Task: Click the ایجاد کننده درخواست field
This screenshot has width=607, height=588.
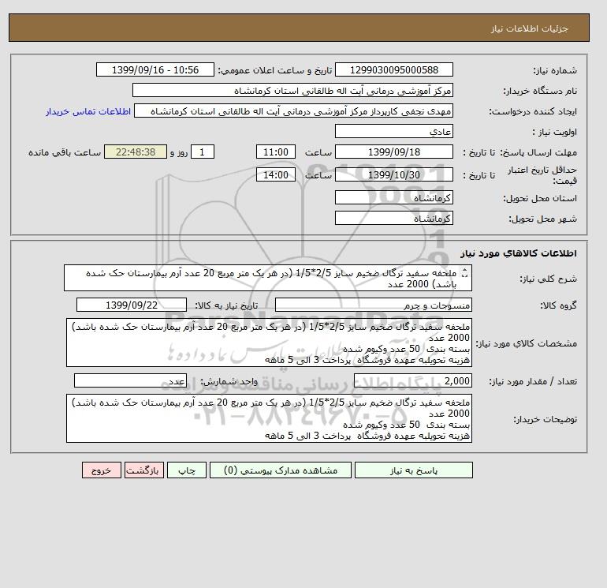Action: click(x=293, y=111)
